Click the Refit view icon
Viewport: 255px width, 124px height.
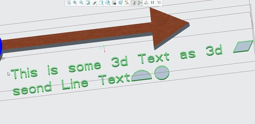[68, 3]
